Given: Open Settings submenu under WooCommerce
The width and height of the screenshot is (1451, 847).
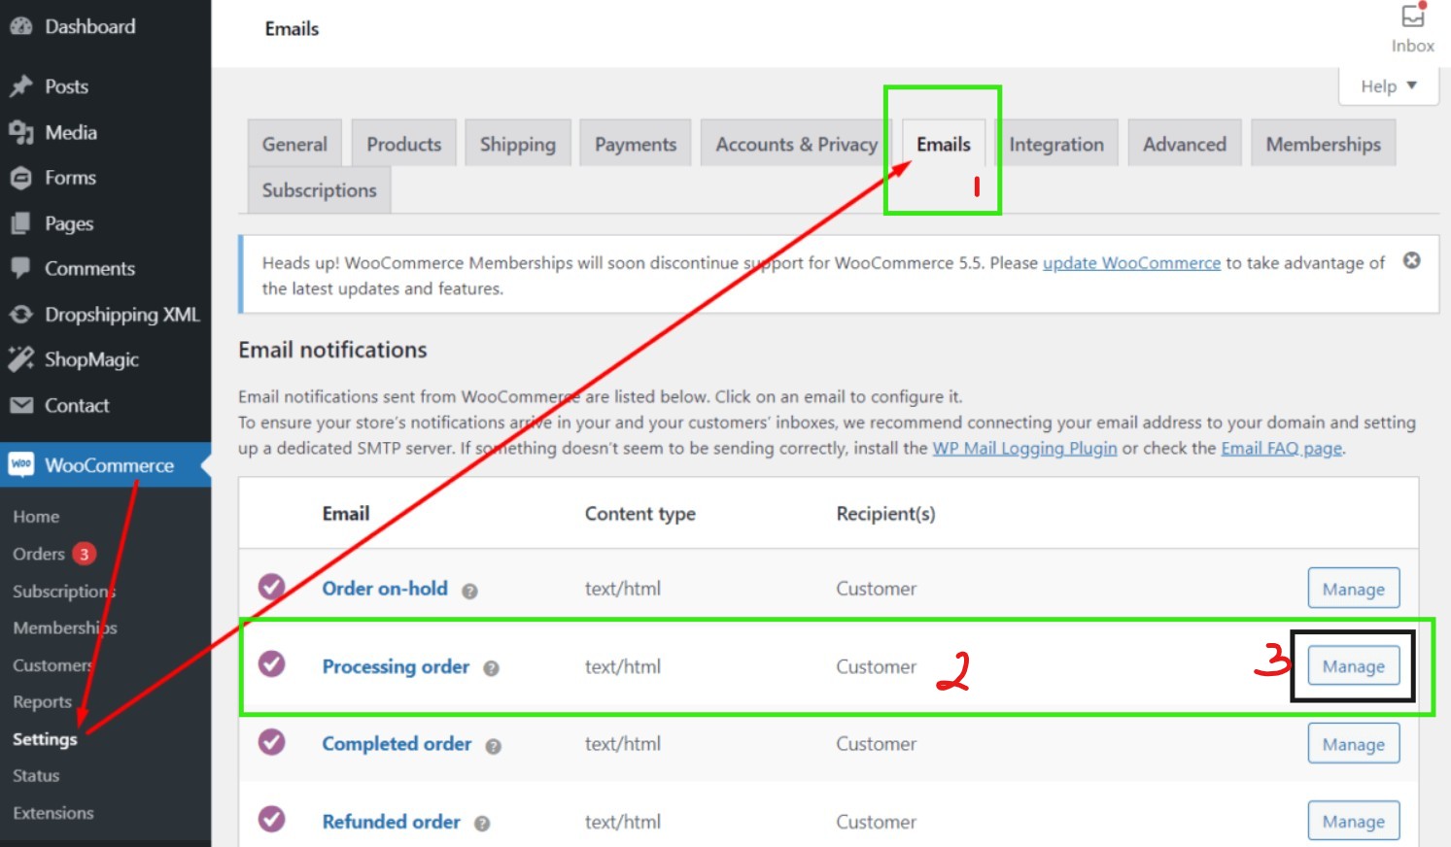Looking at the screenshot, I should pyautogui.click(x=45, y=739).
